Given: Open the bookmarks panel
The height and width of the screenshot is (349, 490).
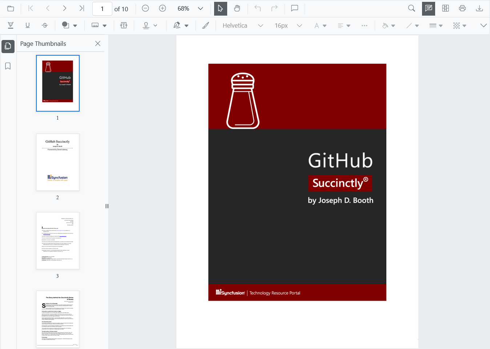Looking at the screenshot, I should click(8, 66).
